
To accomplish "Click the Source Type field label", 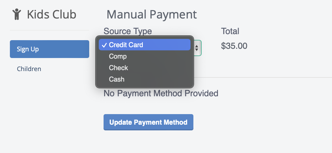I will 128,31.
